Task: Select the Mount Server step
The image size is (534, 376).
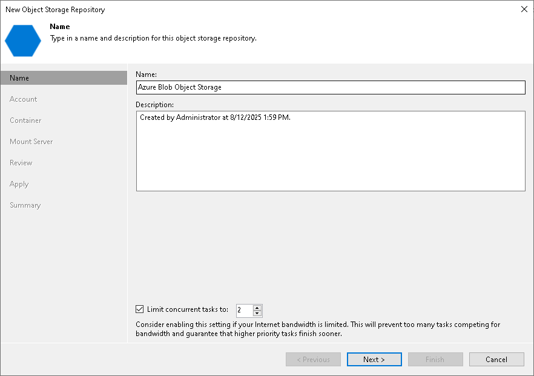Action: click(31, 141)
